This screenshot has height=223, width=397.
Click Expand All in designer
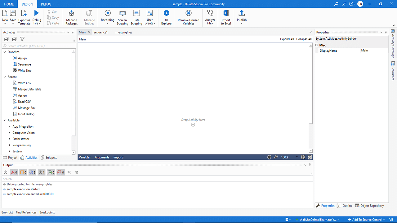click(287, 39)
